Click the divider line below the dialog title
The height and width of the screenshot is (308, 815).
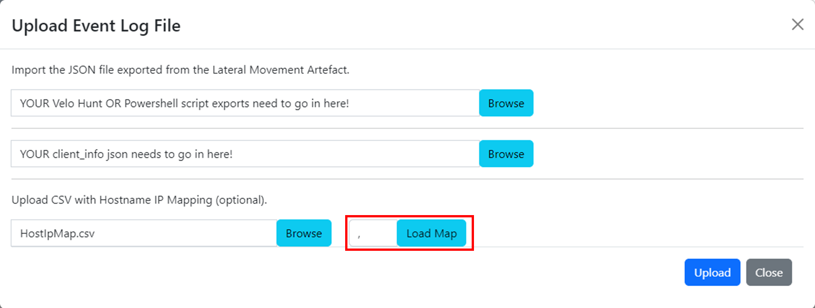click(407, 49)
